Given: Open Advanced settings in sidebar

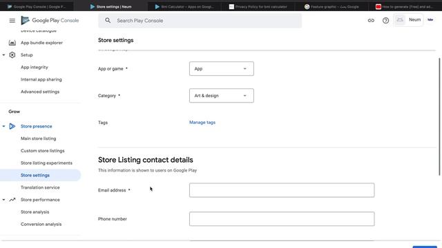Looking at the screenshot, I should [x=40, y=92].
